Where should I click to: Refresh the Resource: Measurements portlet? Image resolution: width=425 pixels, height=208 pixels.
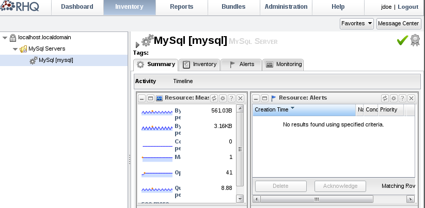click(214, 98)
